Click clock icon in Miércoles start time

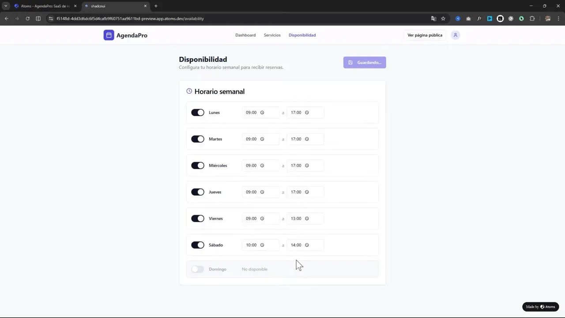point(262,166)
